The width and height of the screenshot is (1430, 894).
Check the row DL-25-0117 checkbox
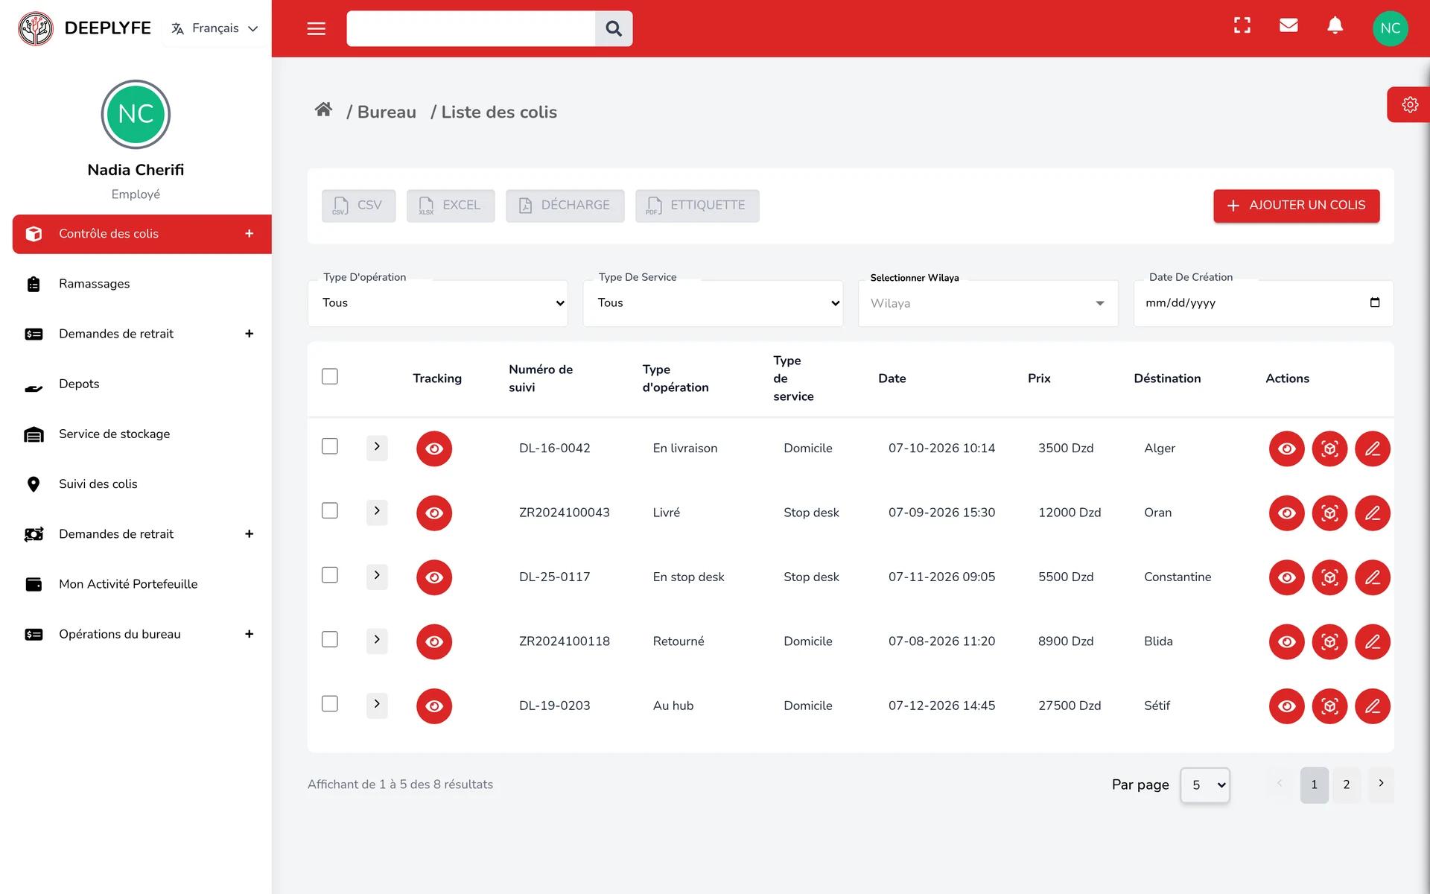(330, 575)
